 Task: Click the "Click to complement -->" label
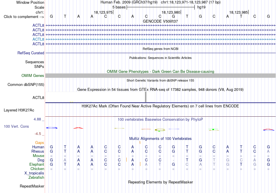pos(24,17)
